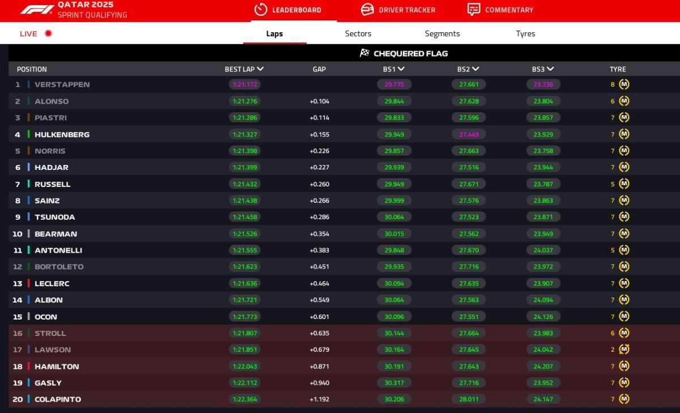Expand the BS3 column dropdown arrow
The width and height of the screenshot is (680, 413).
coord(550,69)
